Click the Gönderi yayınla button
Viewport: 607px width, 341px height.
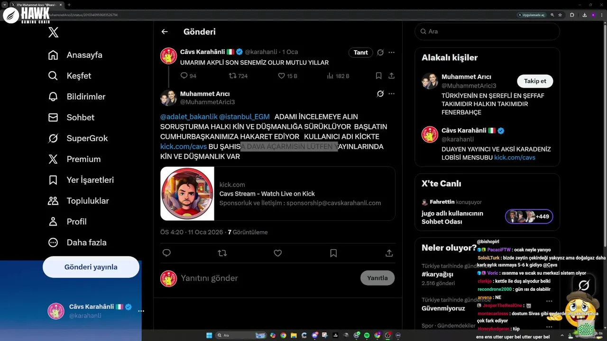(91, 267)
